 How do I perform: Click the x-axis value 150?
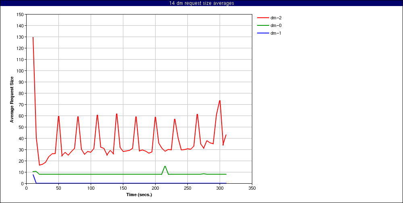(123, 188)
